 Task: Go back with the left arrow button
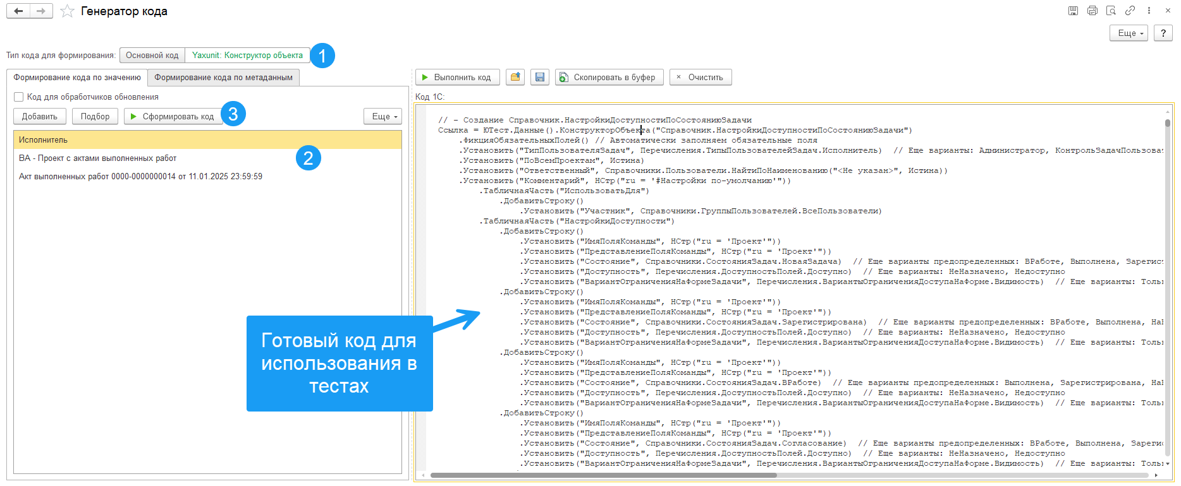[18, 11]
